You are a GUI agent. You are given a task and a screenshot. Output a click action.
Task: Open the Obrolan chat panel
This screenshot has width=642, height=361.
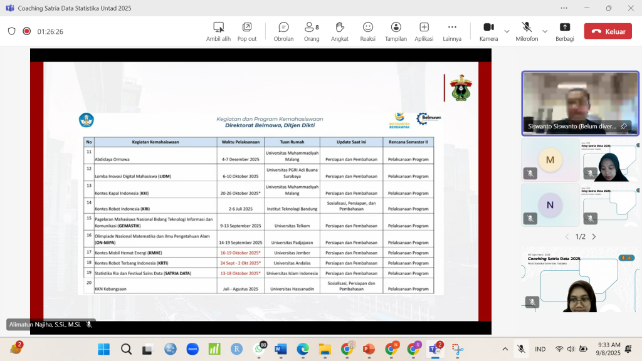283,31
